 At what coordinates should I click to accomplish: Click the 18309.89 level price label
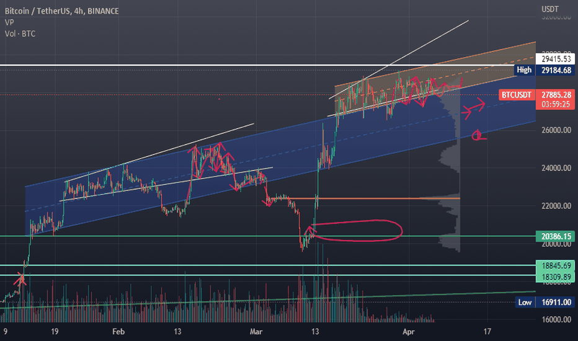pos(556,277)
